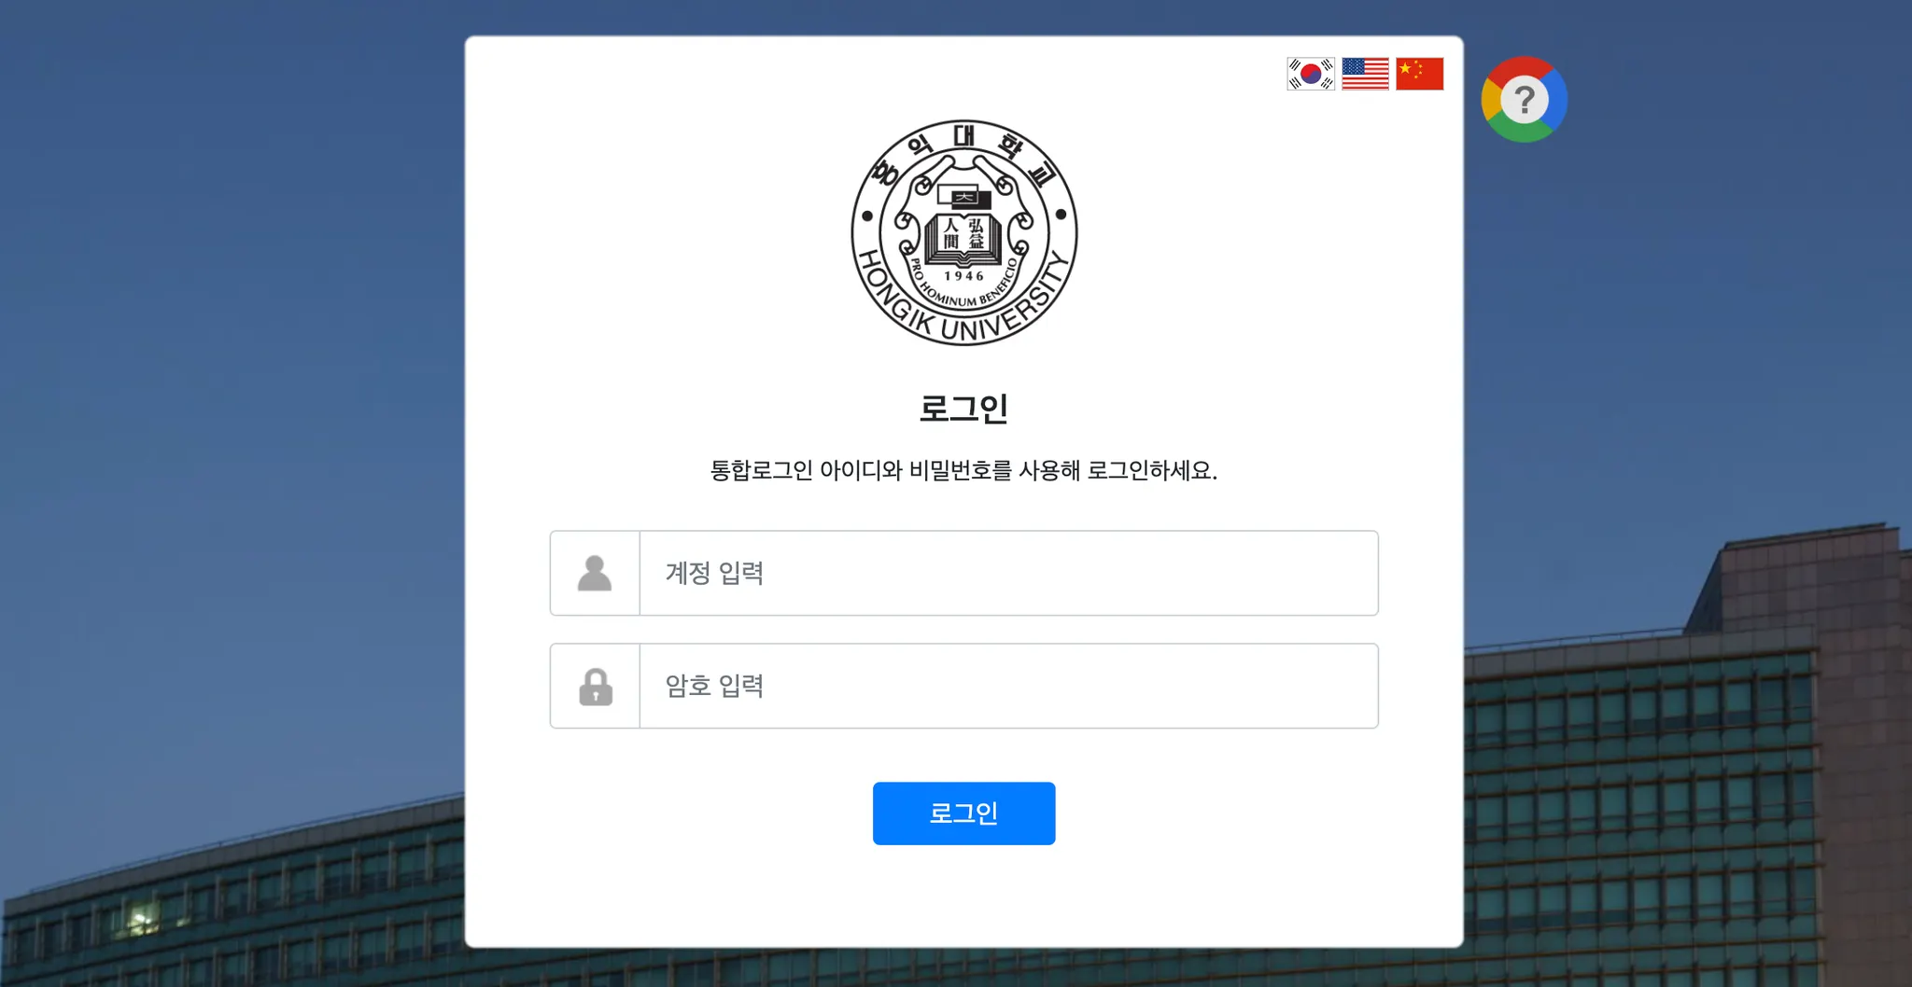This screenshot has width=1912, height=987.
Task: Click the 통합로그인 아이디와 비밀번호 instruction text
Action: pos(963,470)
